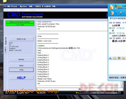
Task: Expand the microphone options dropdown arrow
Action: pos(124,13)
